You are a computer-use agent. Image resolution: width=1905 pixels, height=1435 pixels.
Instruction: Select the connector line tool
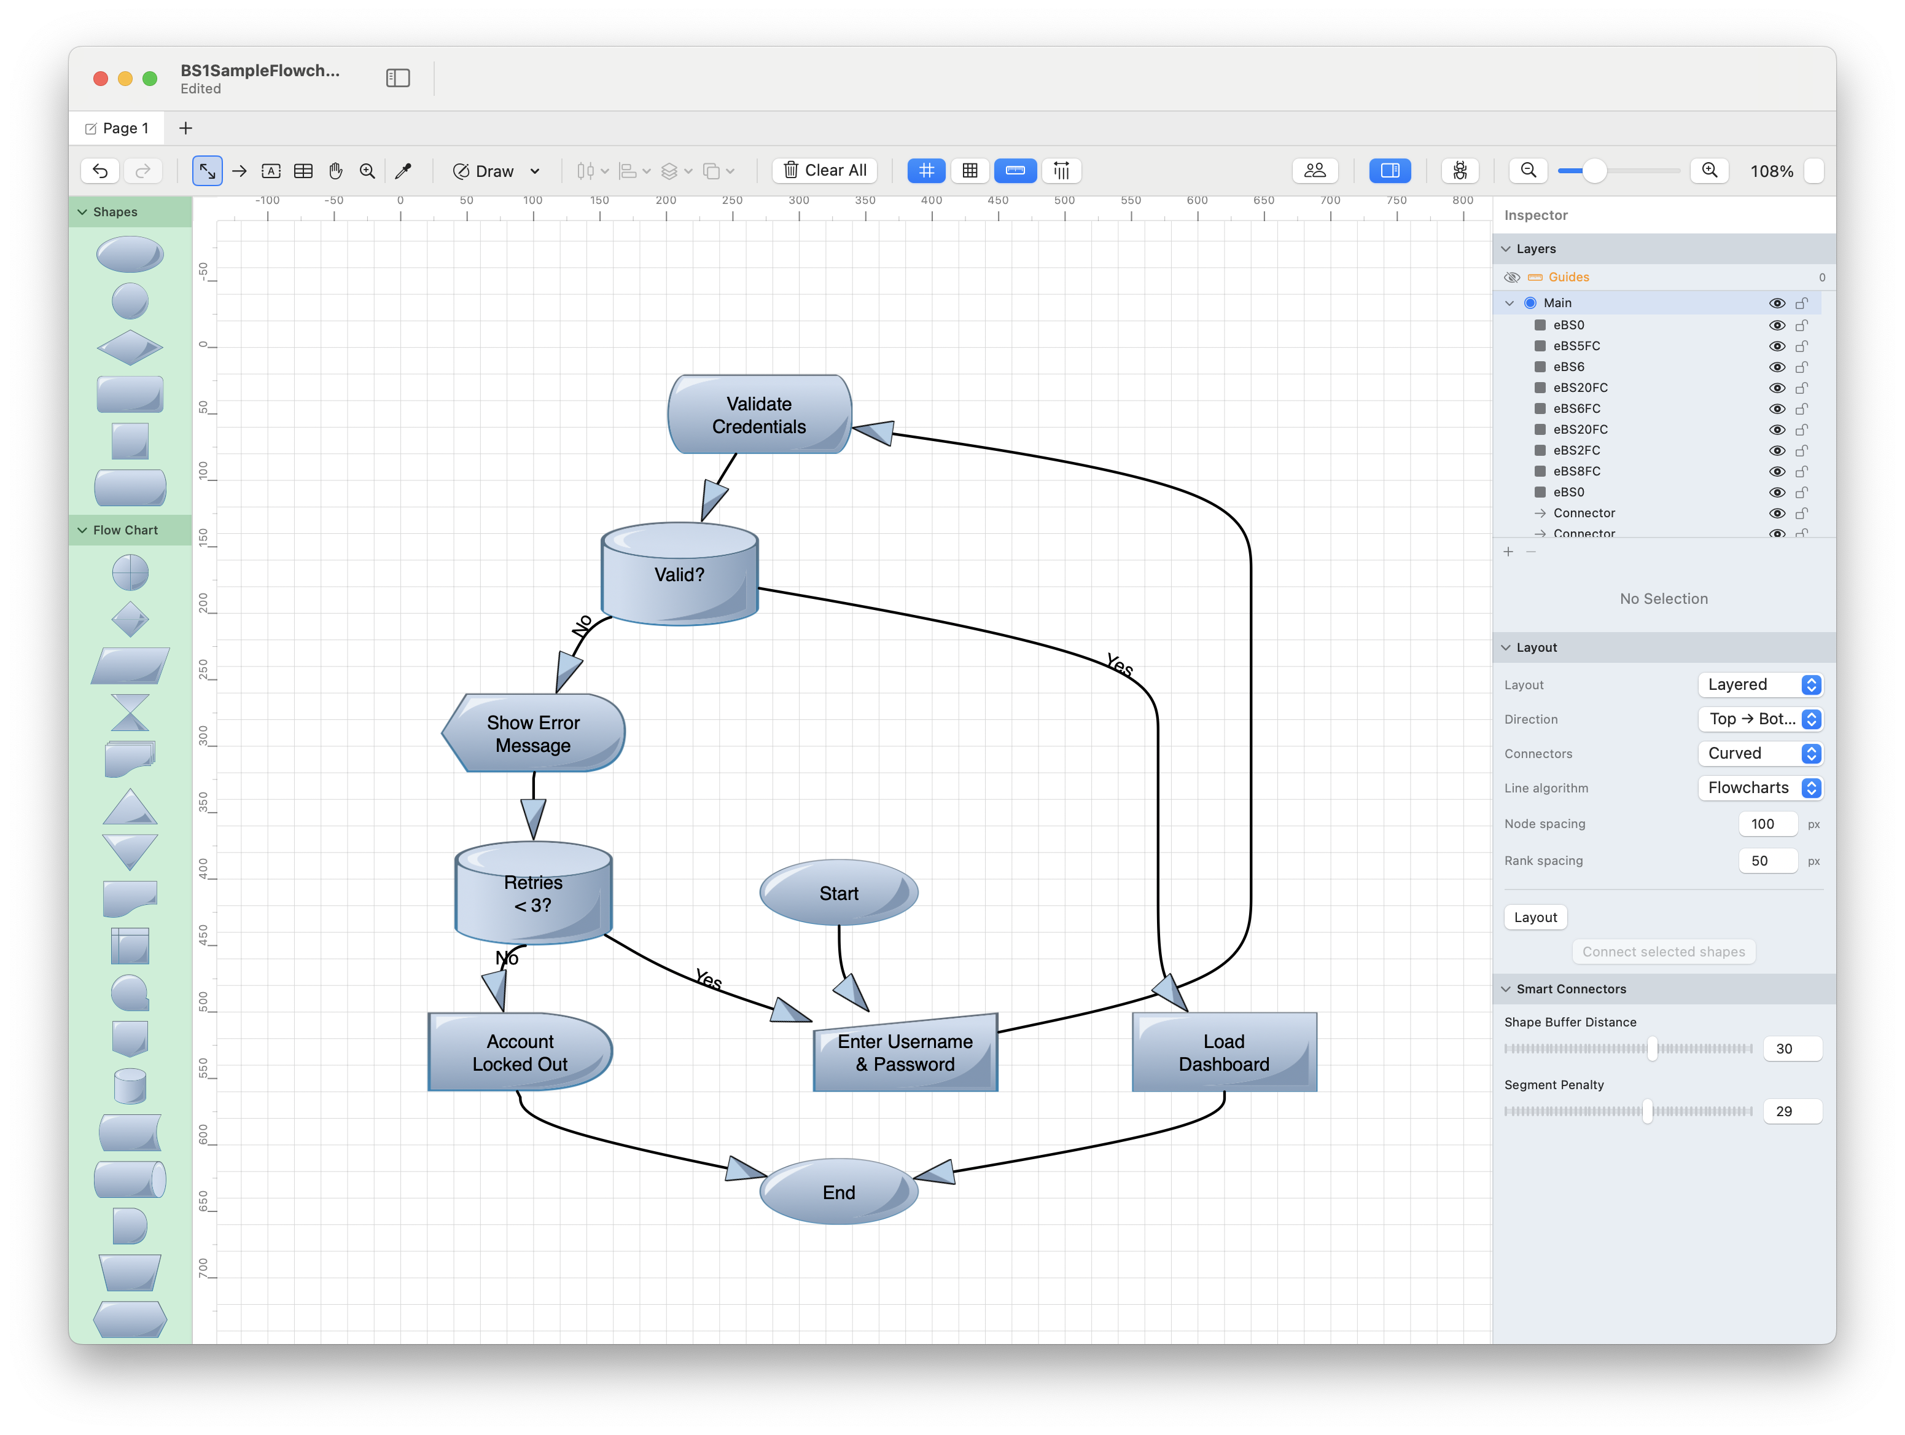pos(240,171)
